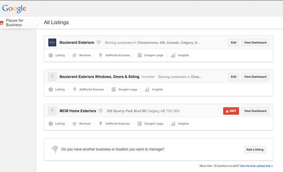Click AdWords Express pin icon in MCM Home Exteriors card

click(x=100, y=124)
